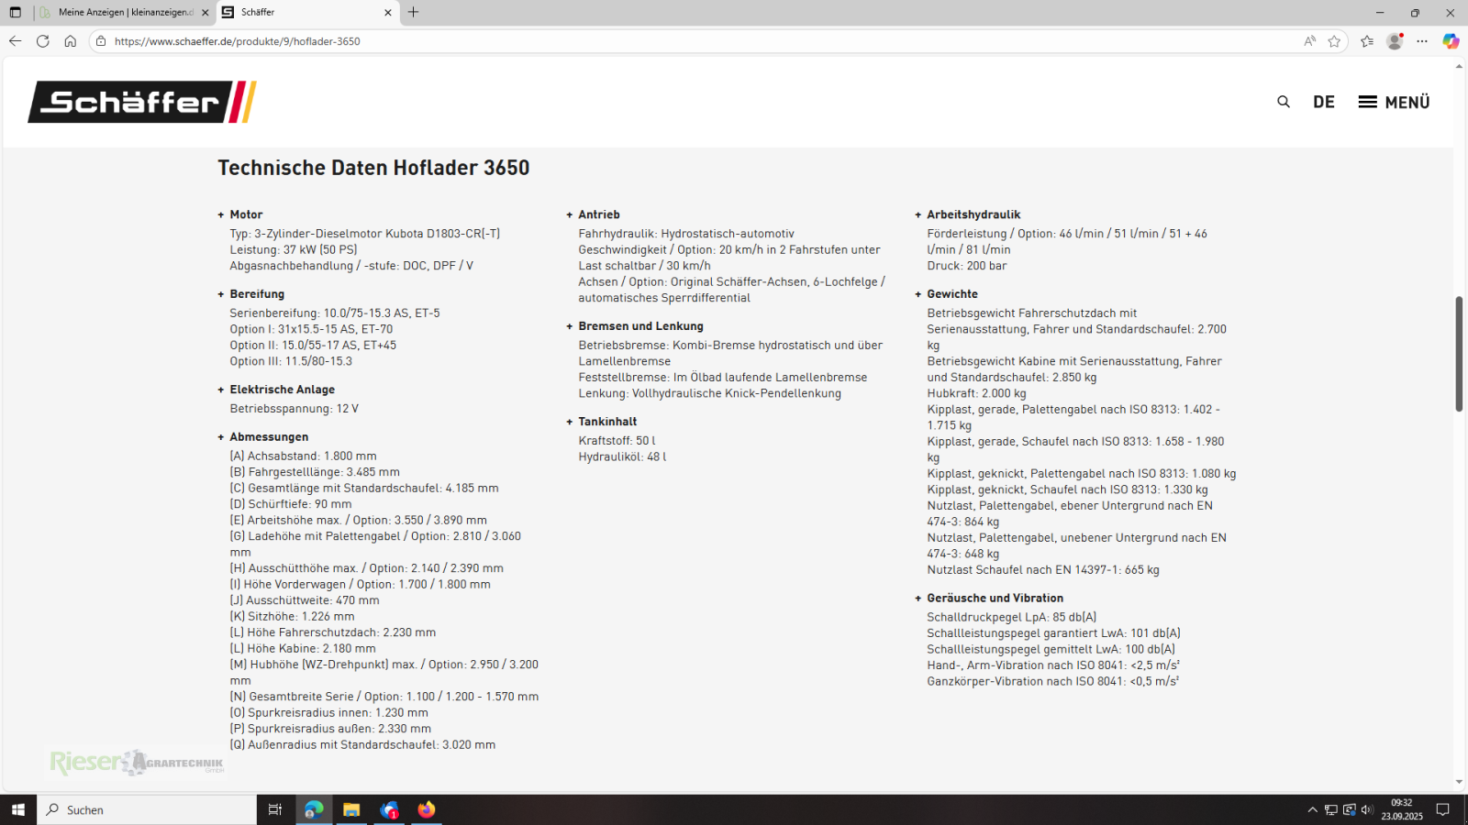Open File Explorer from the taskbar
1468x825 pixels.
point(351,809)
